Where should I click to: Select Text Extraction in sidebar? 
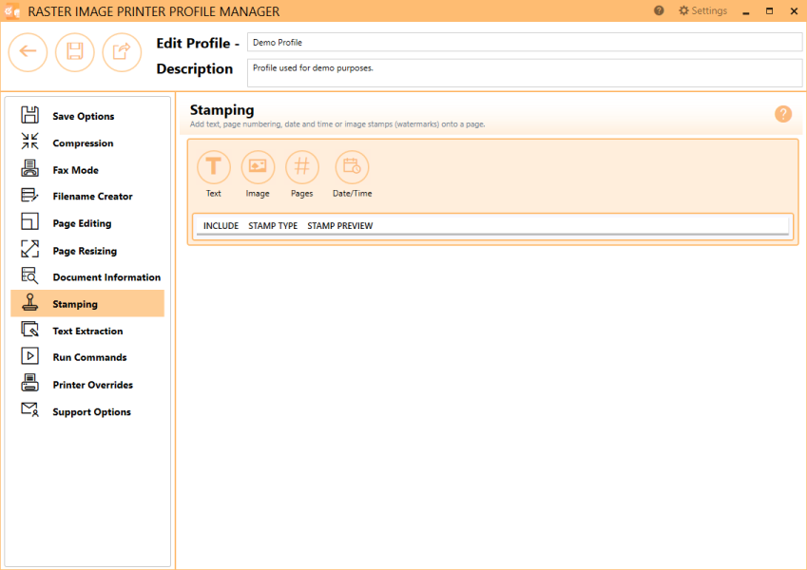pos(87,331)
